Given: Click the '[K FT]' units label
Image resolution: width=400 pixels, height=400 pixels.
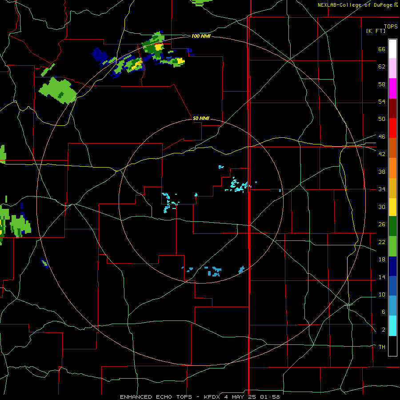Looking at the screenshot, I should pos(376,31).
